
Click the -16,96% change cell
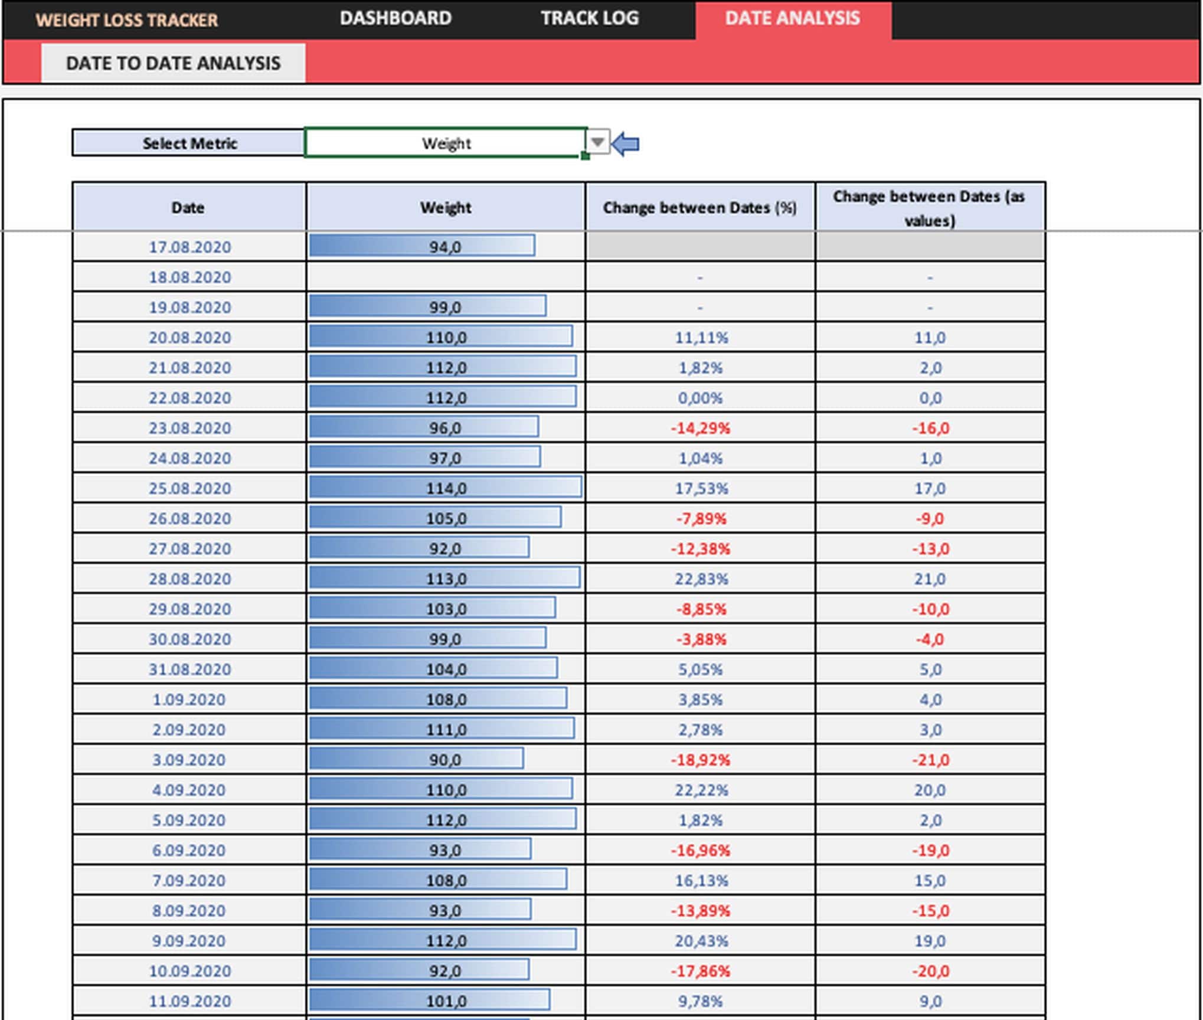[701, 850]
